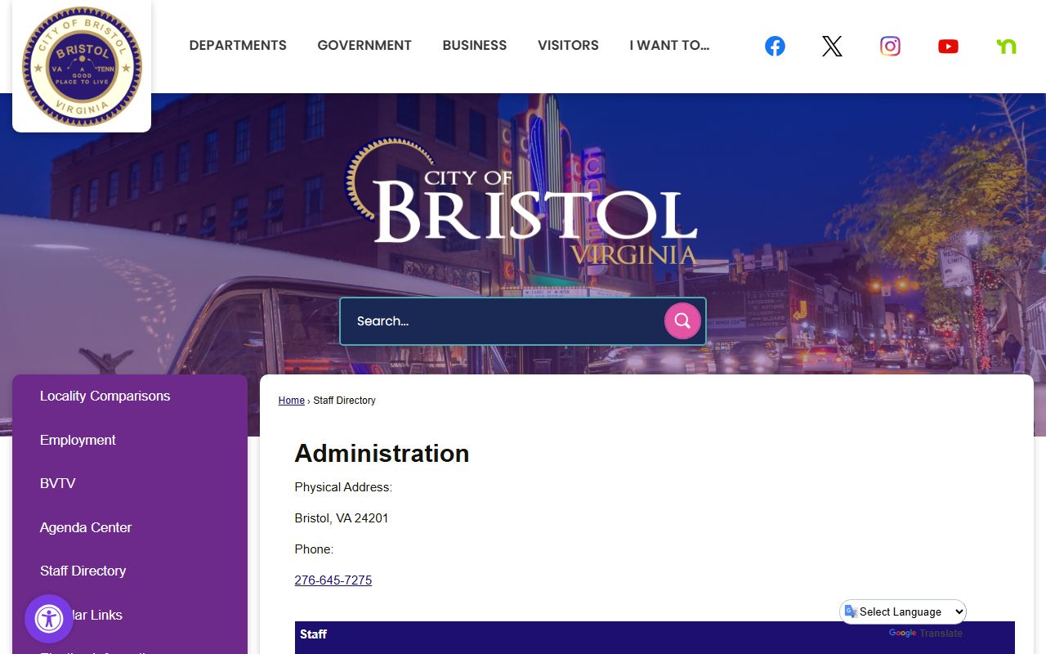
Task: Open the City of Bristol Facebook page
Action: click(x=775, y=47)
